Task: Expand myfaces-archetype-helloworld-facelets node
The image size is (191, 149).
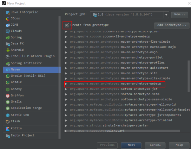Action: pyautogui.click(x=66, y=110)
